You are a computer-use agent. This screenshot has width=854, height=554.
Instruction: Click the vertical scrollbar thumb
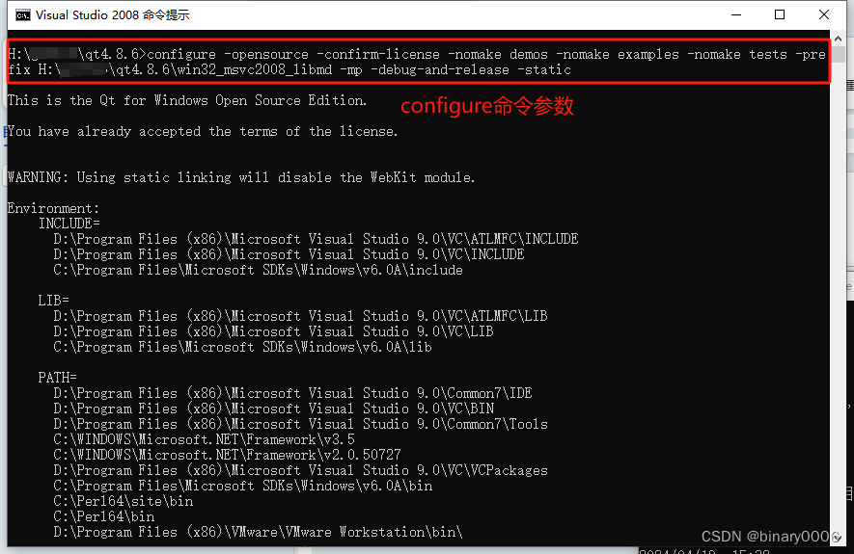838,54
